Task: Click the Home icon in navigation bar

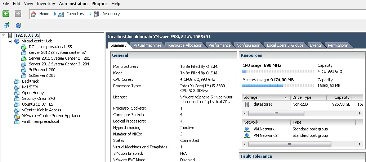Action: [34, 14]
